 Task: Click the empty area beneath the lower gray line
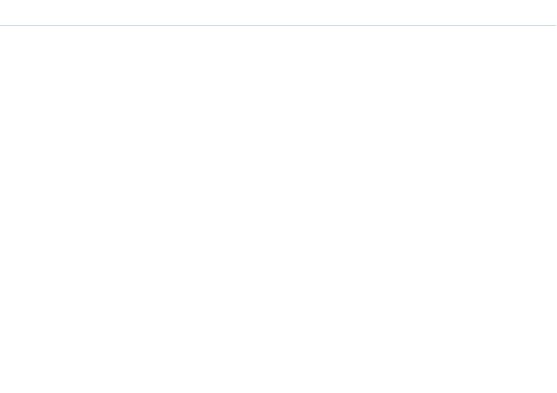[x=145, y=259]
